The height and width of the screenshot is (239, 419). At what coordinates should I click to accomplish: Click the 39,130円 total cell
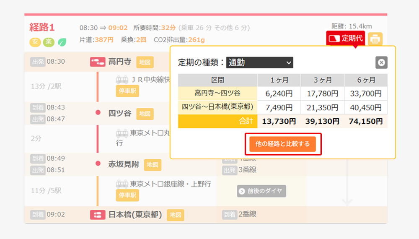323,121
